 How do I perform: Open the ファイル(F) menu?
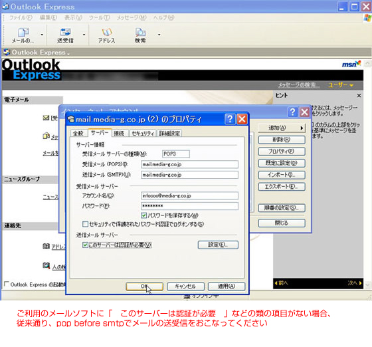[21, 18]
